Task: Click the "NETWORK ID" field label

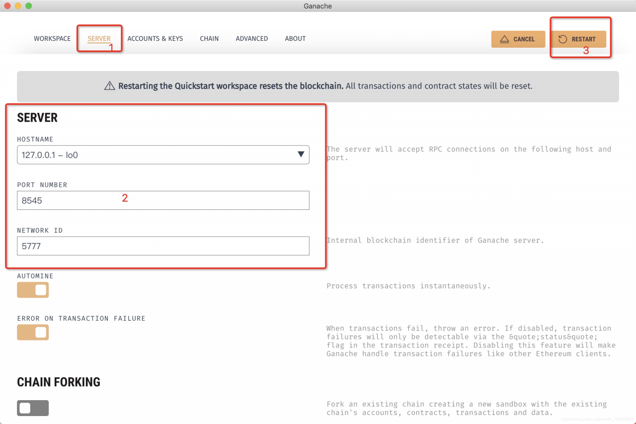Action: click(x=40, y=231)
